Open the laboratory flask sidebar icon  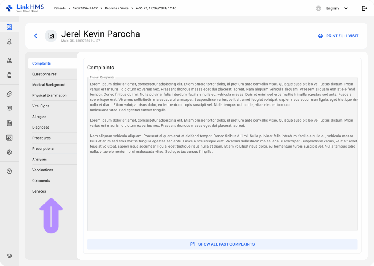click(9, 61)
